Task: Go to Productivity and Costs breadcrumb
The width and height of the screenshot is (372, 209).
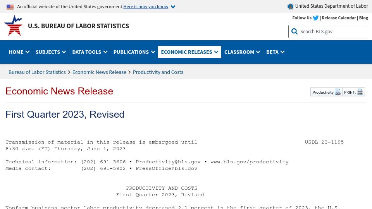Action: (x=158, y=72)
